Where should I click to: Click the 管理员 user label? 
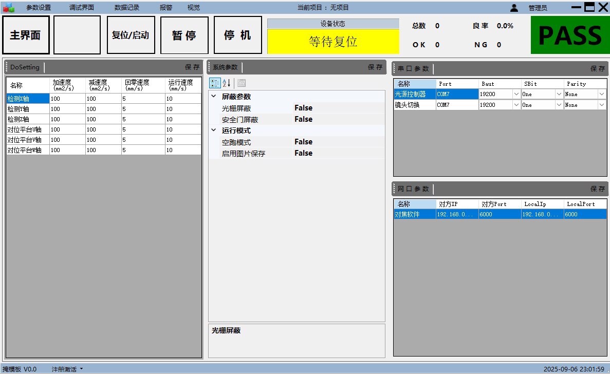click(x=538, y=8)
